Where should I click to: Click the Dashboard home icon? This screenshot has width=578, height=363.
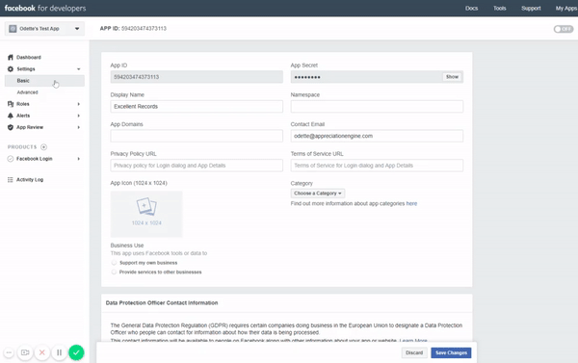coord(11,57)
